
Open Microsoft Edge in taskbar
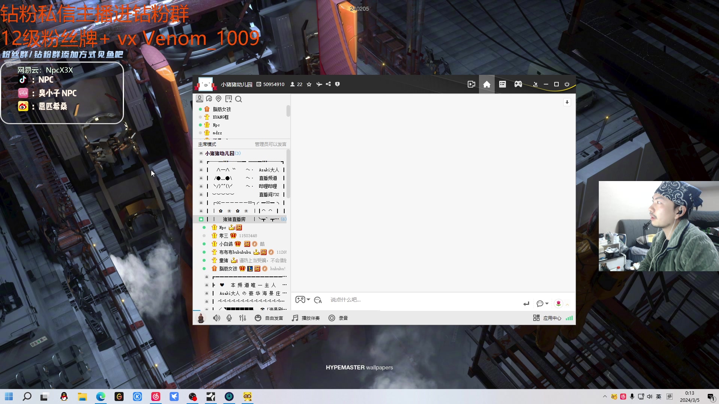click(101, 397)
